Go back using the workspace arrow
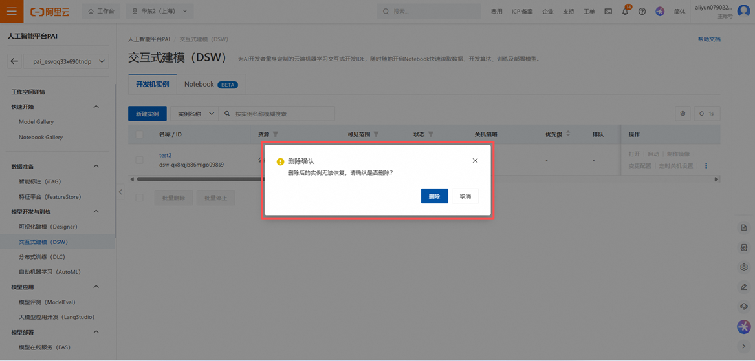 coord(14,61)
